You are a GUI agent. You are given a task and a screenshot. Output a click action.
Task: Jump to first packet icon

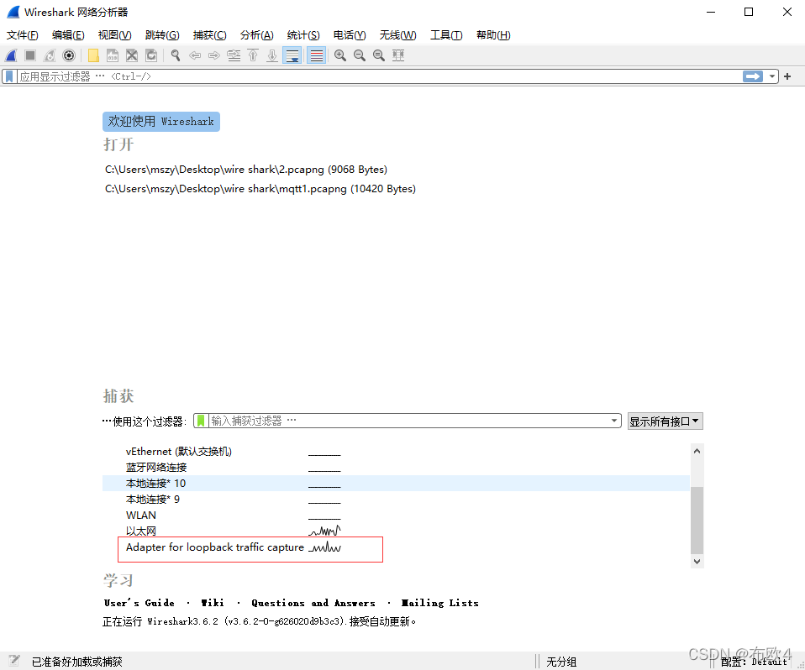click(x=253, y=55)
